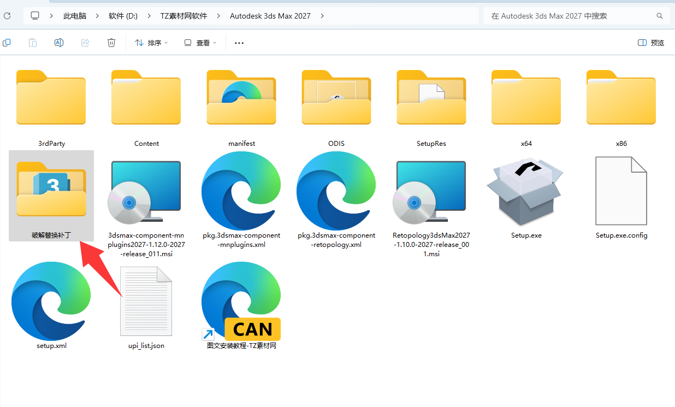Click the search box for Autodesk 3ds Max 2027
This screenshot has height=407, width=675.
pyautogui.click(x=576, y=16)
